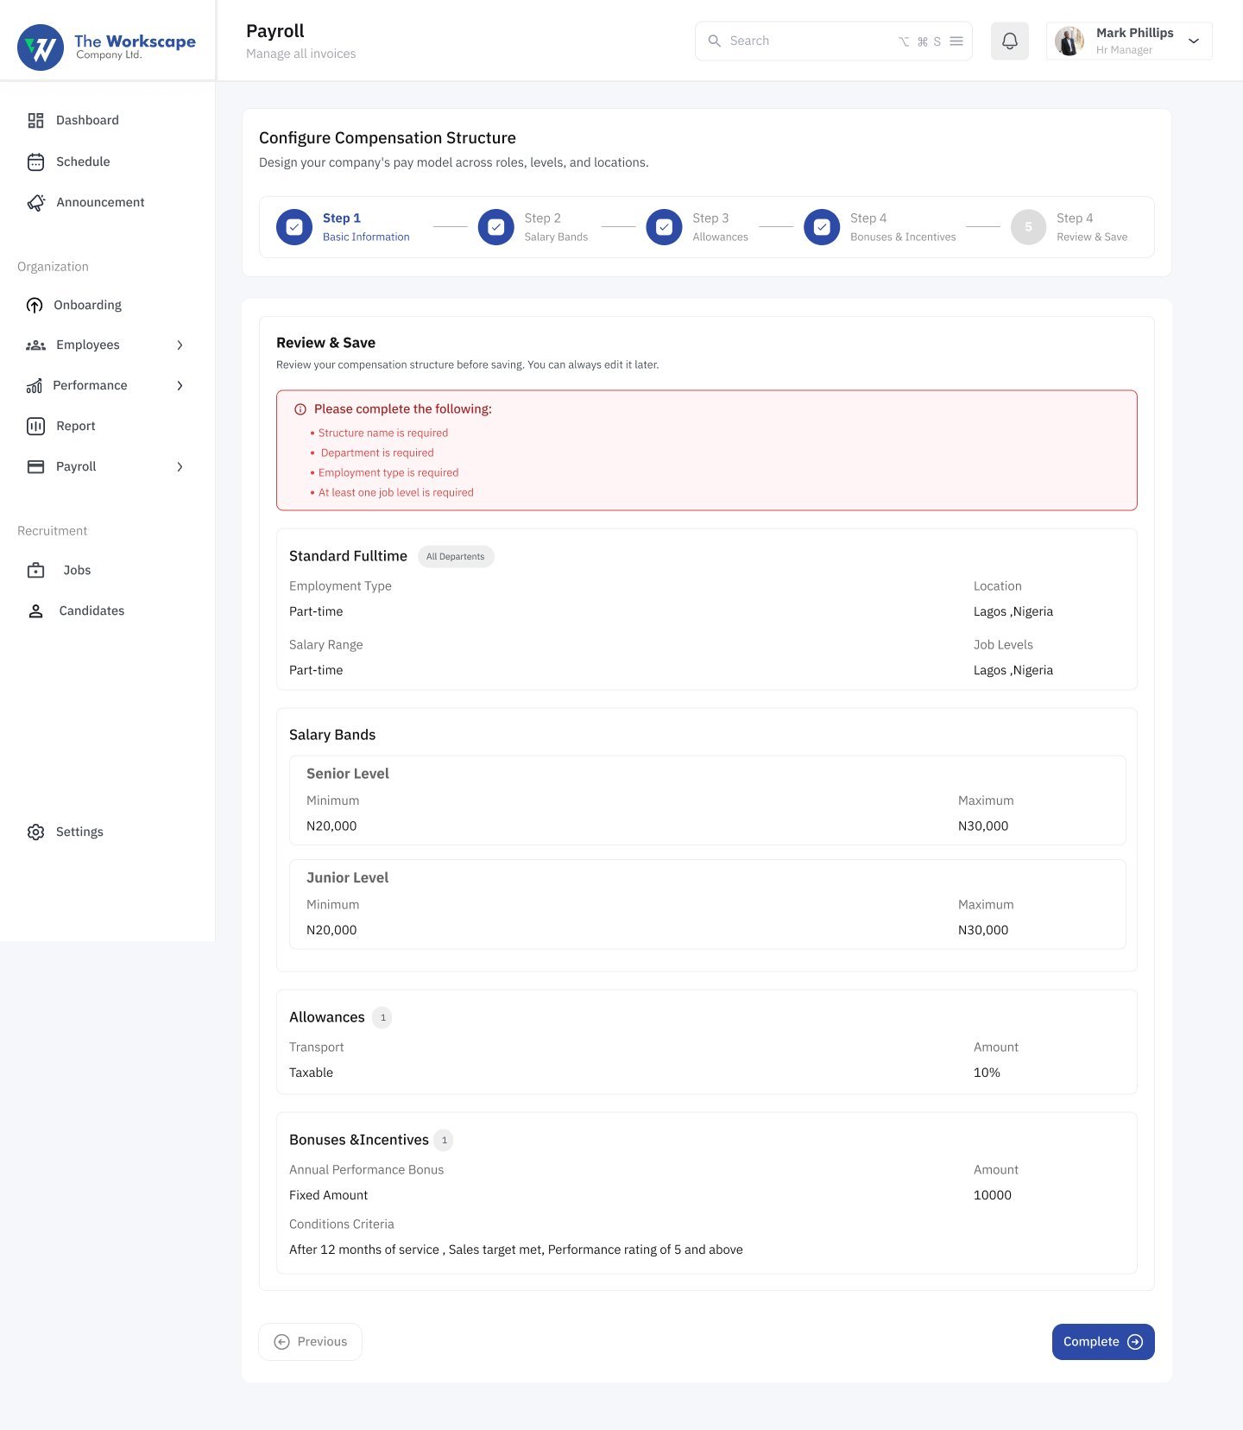Viewport: 1243px width, 1430px height.
Task: Click the Senior Level heading
Action: 348,774
